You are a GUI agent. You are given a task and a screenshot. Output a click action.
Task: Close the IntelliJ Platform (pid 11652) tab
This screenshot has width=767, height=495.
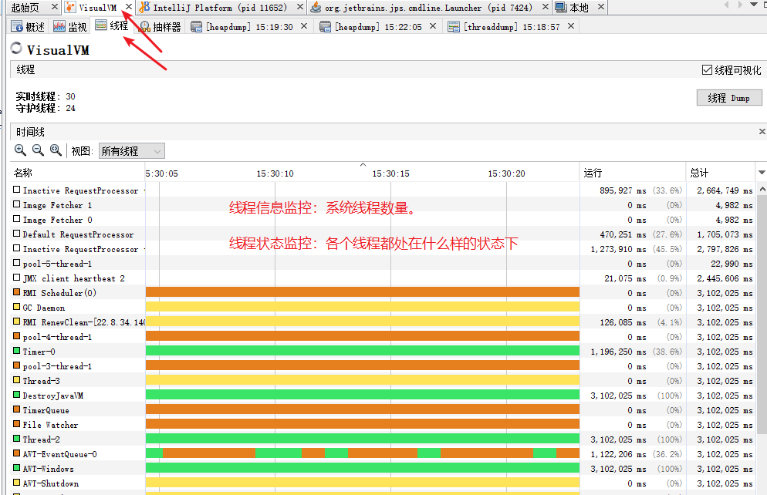click(300, 7)
